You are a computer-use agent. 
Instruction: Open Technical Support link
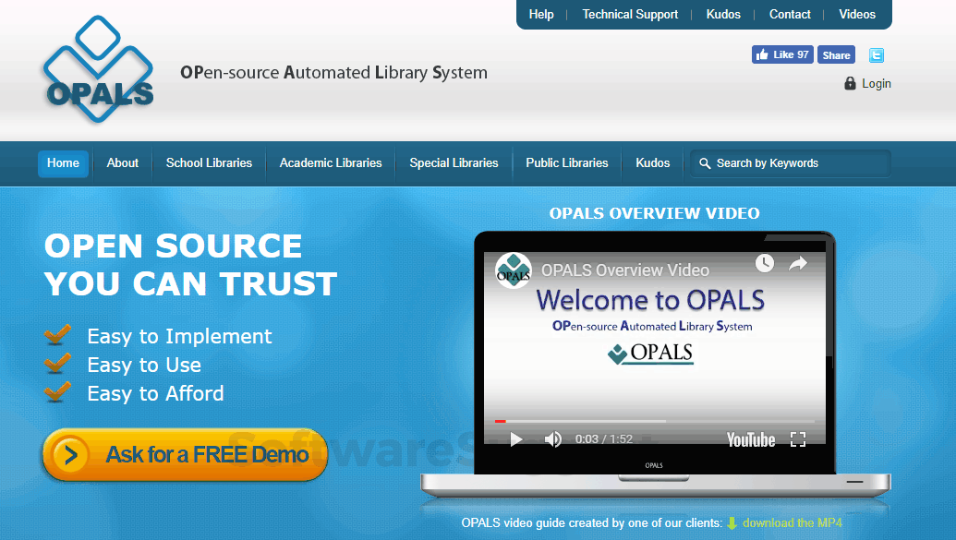coord(630,14)
